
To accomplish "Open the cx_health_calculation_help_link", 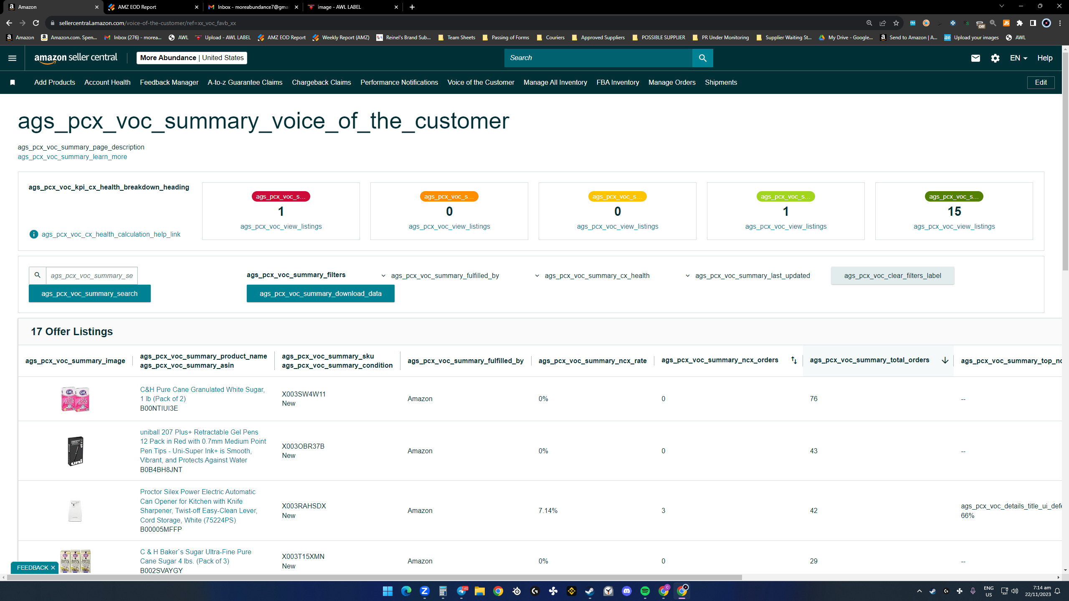I will [x=111, y=234].
